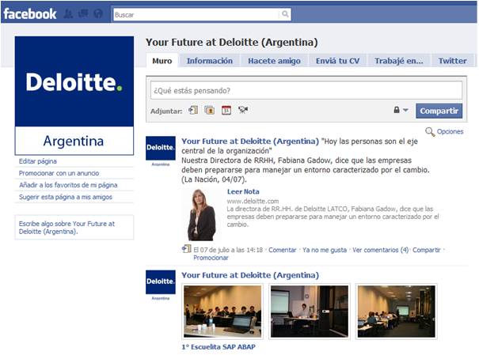Open the Leer Nota link

(243, 191)
